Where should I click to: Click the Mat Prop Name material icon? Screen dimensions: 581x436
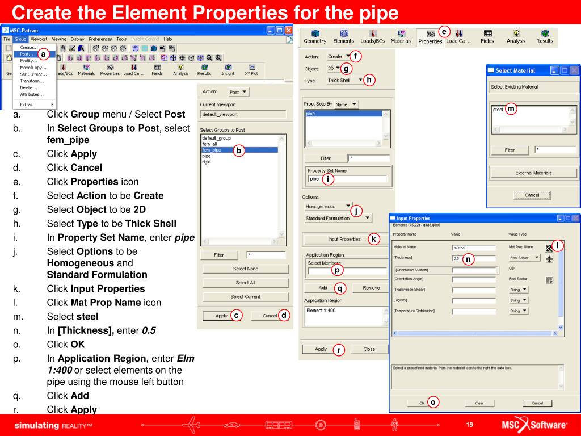[549, 249]
